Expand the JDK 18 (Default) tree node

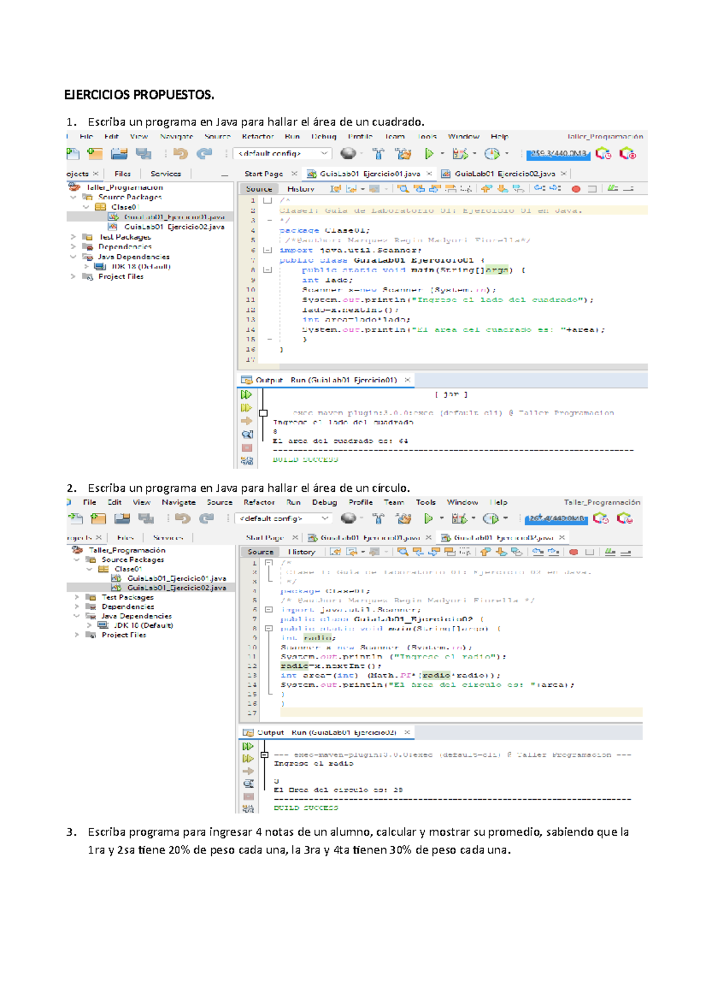coord(86,266)
